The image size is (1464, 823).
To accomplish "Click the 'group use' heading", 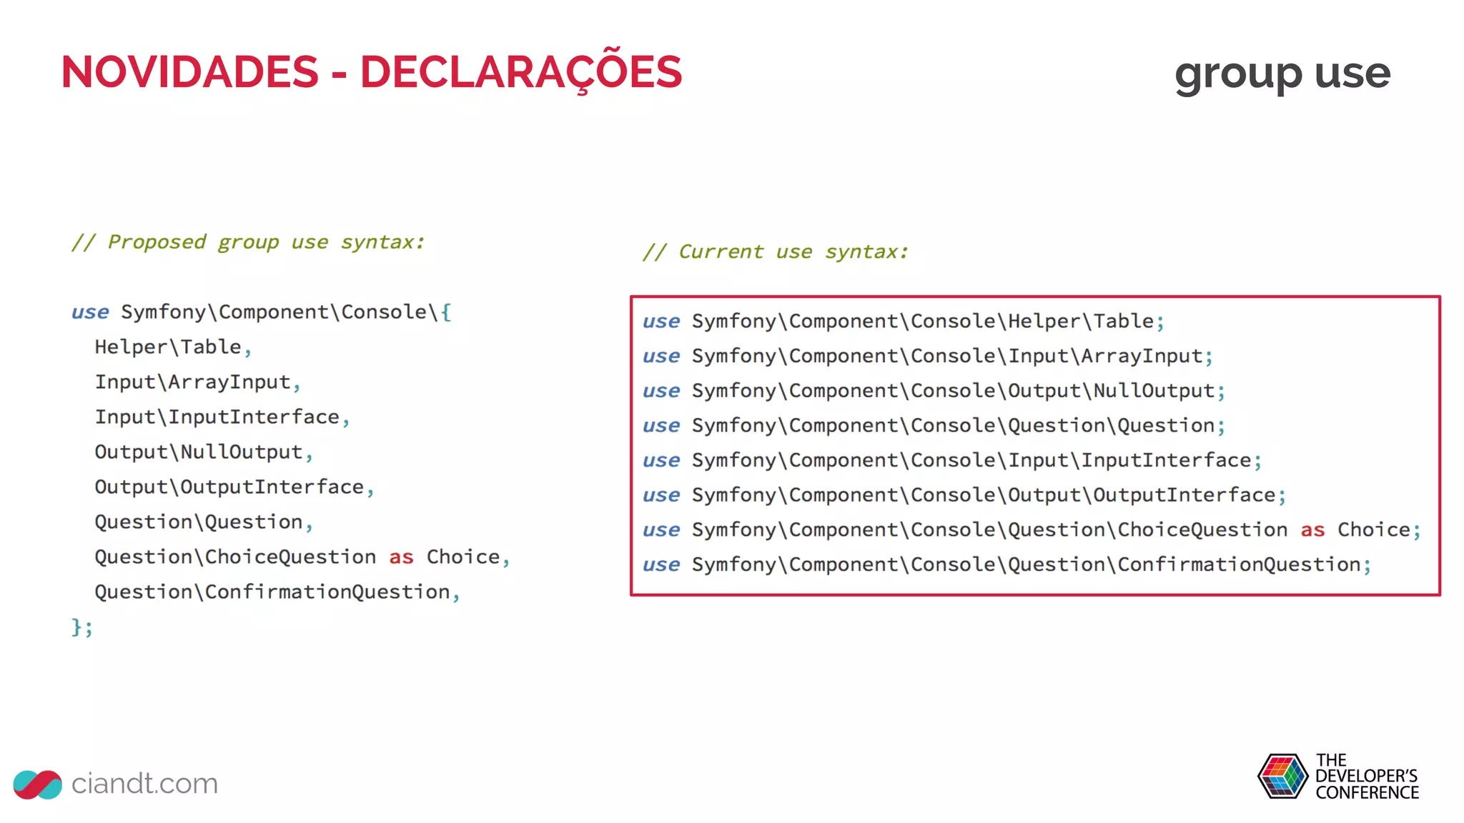I will coord(1282,73).
